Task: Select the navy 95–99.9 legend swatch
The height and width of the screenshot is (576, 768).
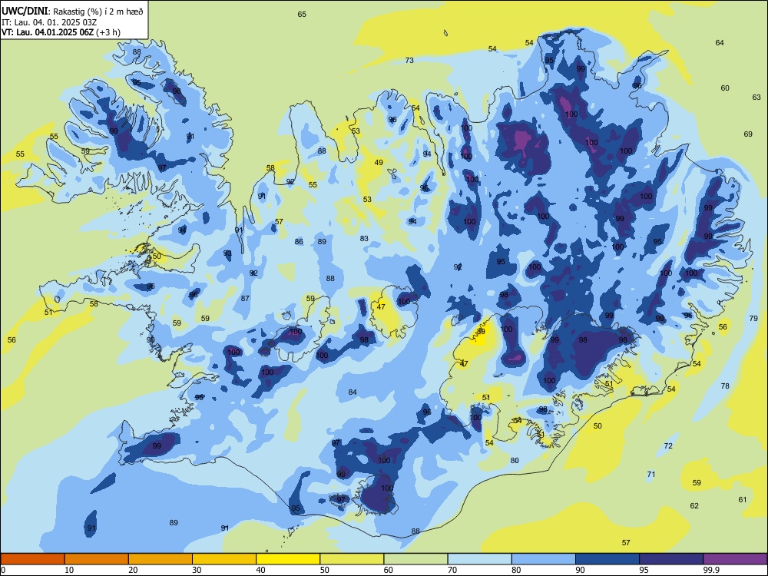Action: 671,559
